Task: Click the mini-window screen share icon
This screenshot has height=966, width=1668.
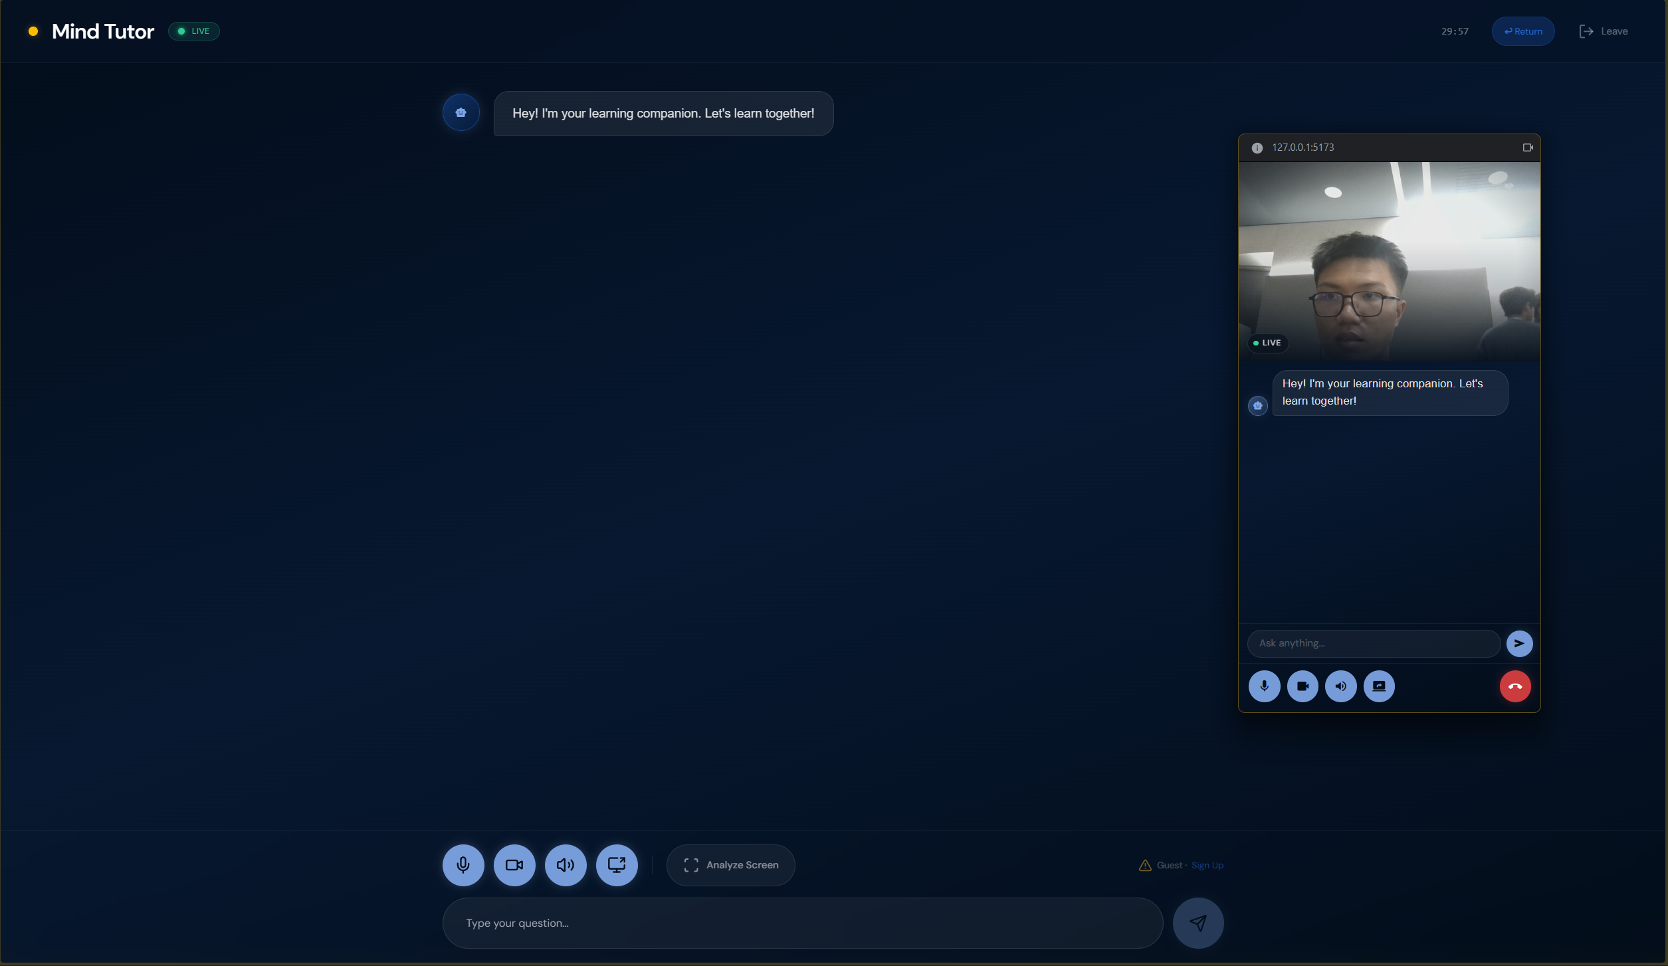Action: pyautogui.click(x=1379, y=686)
